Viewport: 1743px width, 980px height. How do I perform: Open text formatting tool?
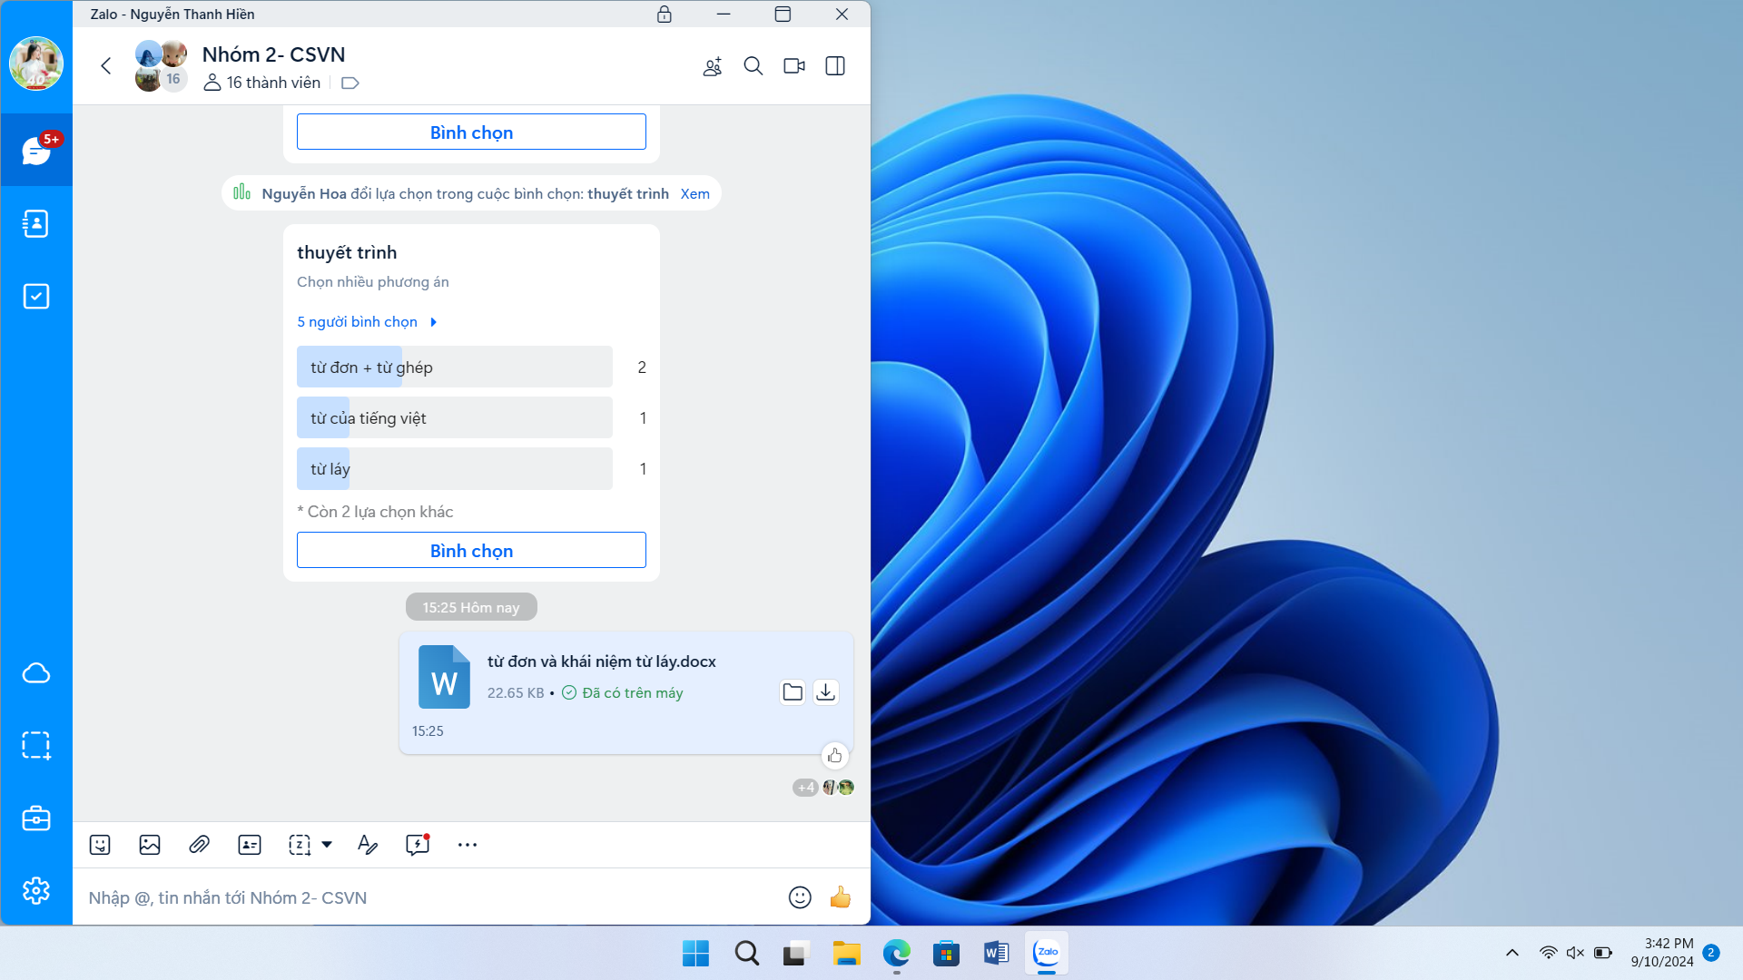coord(367,845)
